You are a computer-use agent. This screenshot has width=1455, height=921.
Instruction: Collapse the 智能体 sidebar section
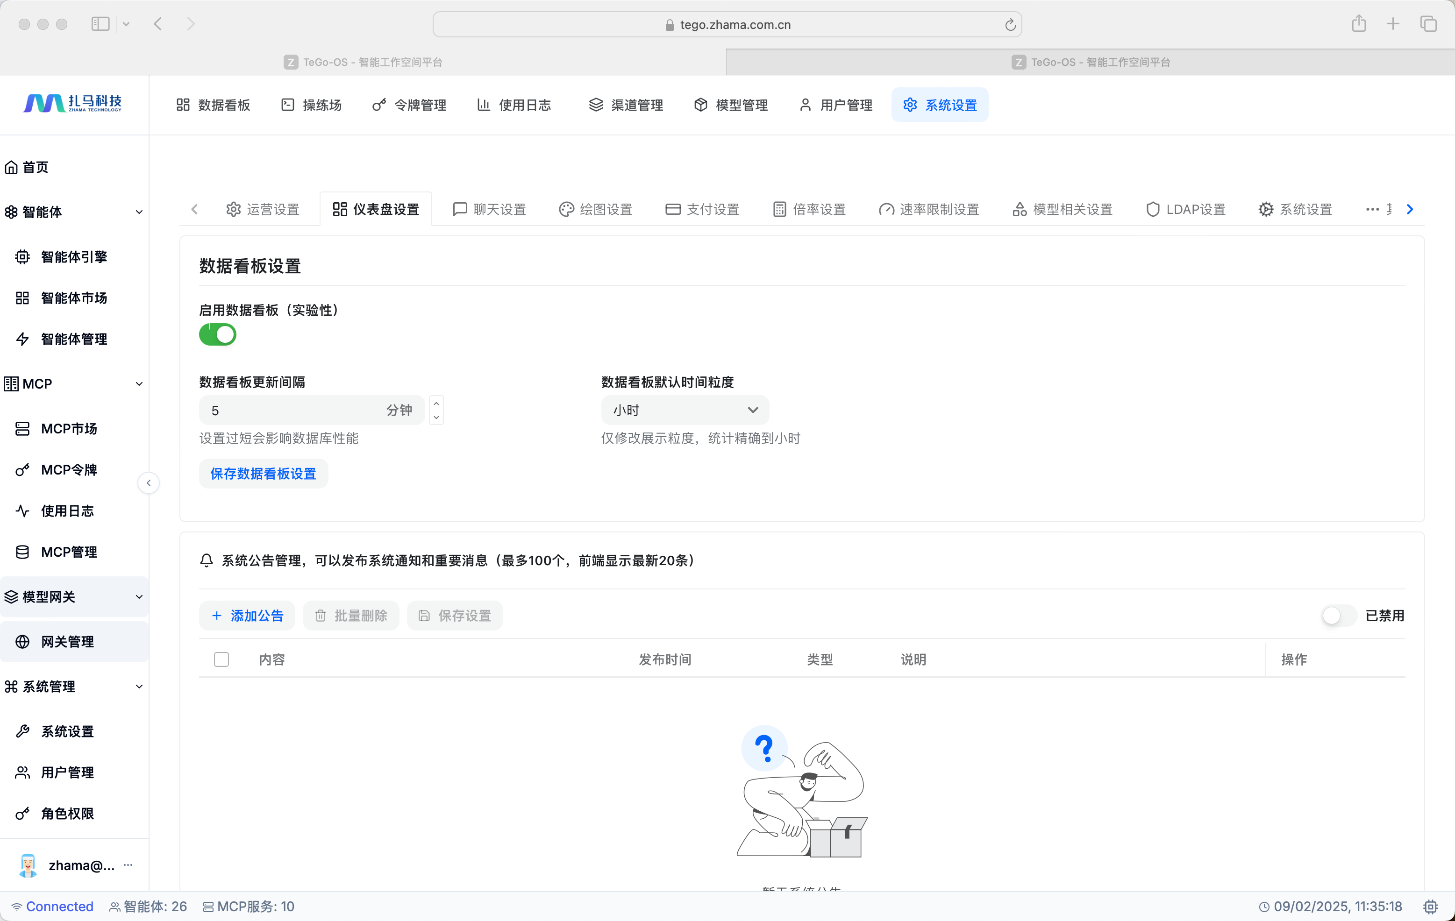tap(139, 212)
